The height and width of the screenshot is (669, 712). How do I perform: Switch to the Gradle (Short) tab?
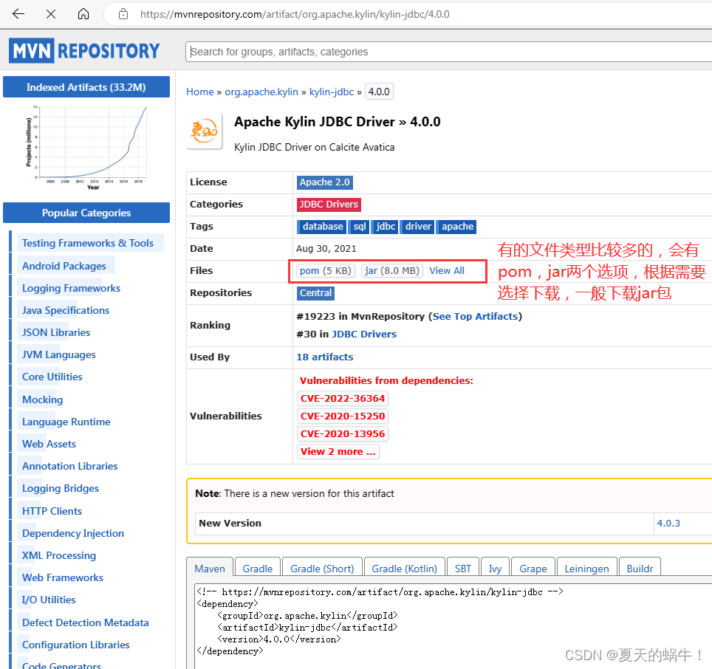point(322,569)
